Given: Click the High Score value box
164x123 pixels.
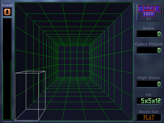Looking at the screenshot, I should (x=149, y=84).
